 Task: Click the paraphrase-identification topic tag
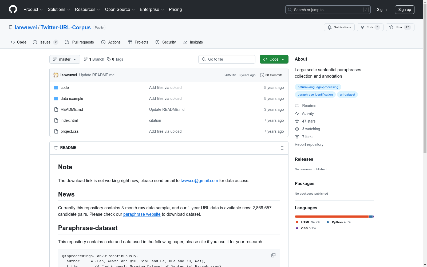[x=315, y=95]
